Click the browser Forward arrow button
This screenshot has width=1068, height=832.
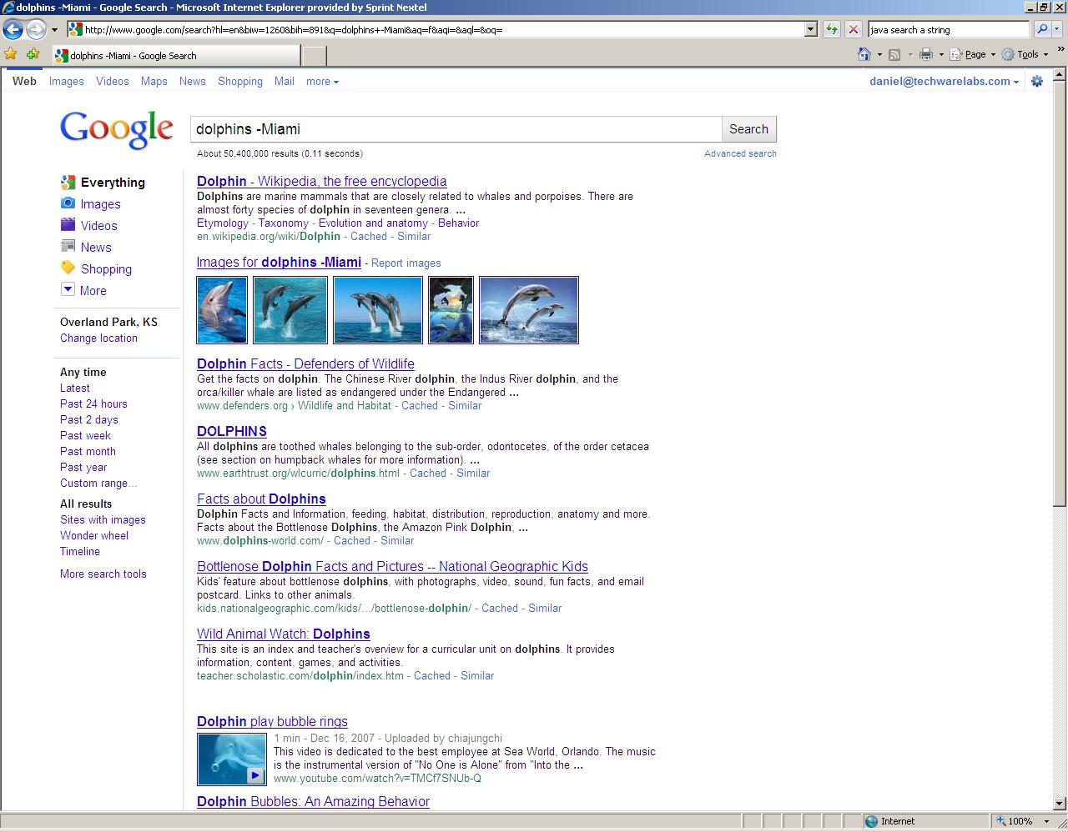pyautogui.click(x=36, y=29)
